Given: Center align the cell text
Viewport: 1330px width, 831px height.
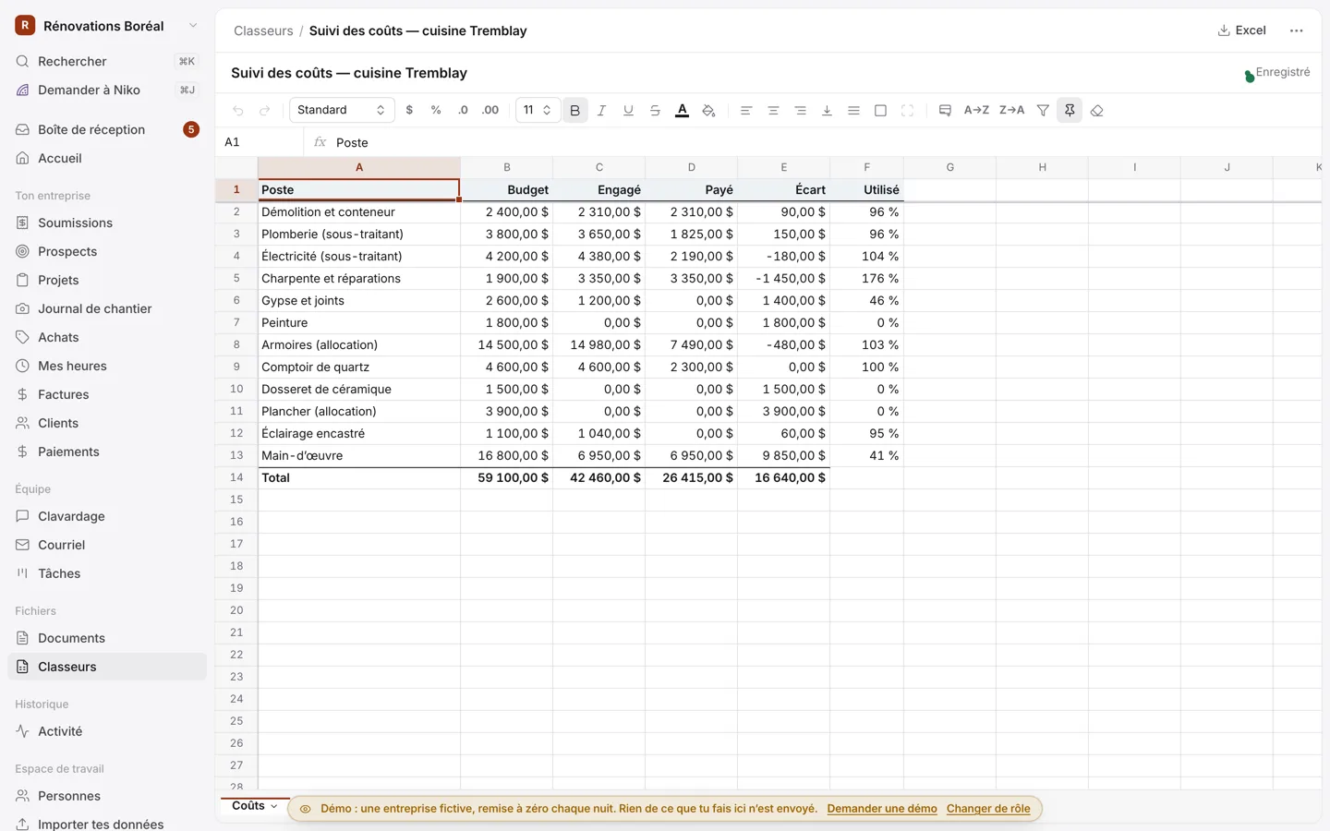Looking at the screenshot, I should coord(773,111).
